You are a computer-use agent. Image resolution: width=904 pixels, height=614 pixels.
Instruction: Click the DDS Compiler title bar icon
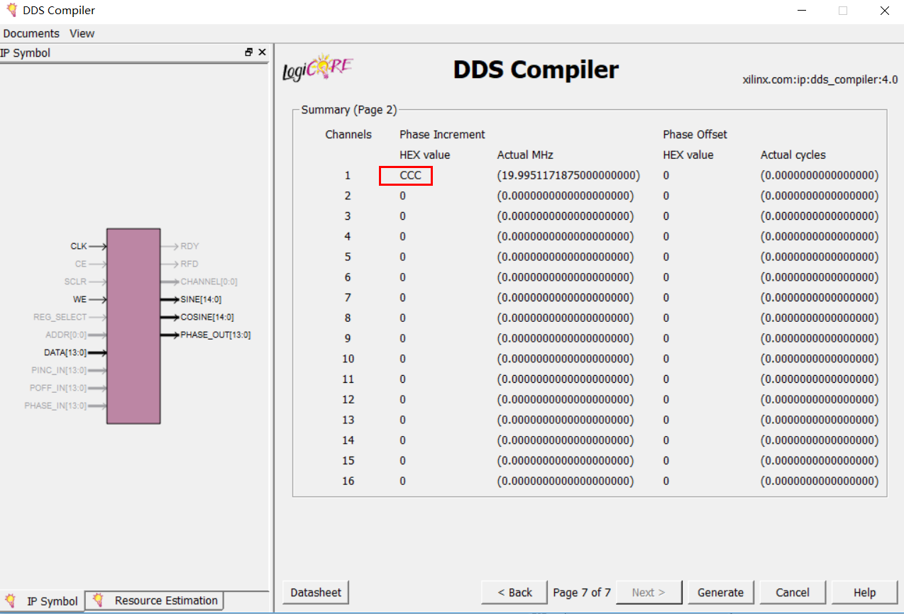pyautogui.click(x=10, y=10)
